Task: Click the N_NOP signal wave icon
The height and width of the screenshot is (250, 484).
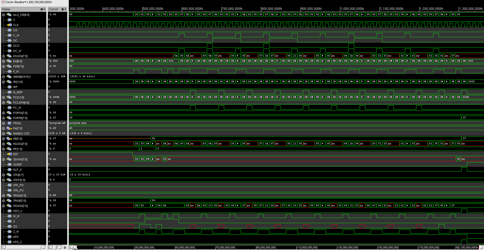Action: coord(9,92)
